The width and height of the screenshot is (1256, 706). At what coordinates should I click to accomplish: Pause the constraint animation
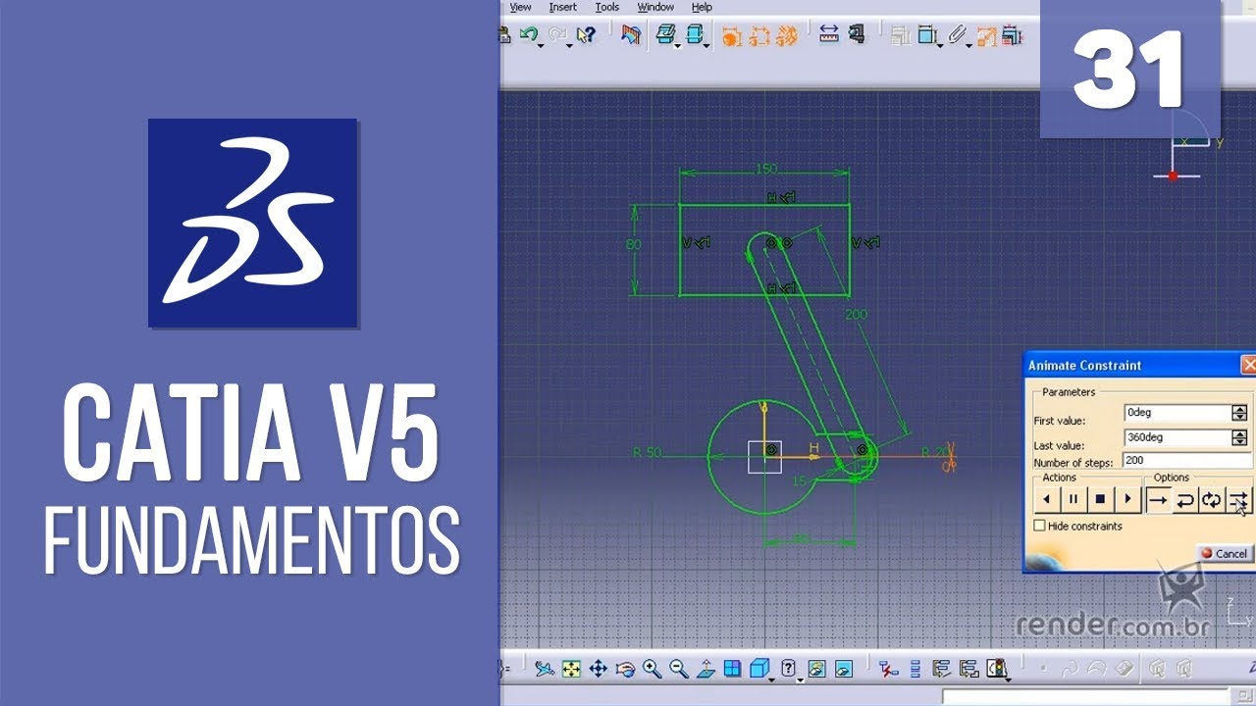tap(1073, 499)
